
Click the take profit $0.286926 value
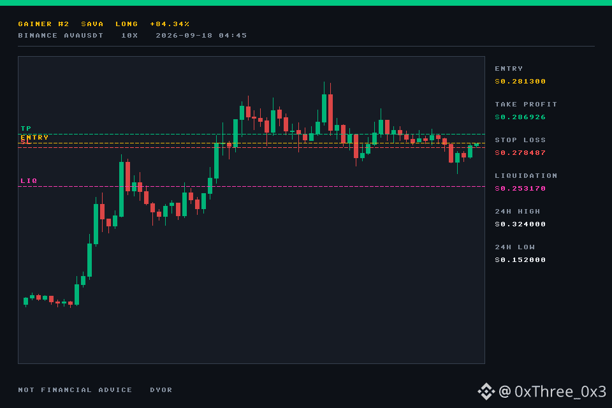[520, 117]
